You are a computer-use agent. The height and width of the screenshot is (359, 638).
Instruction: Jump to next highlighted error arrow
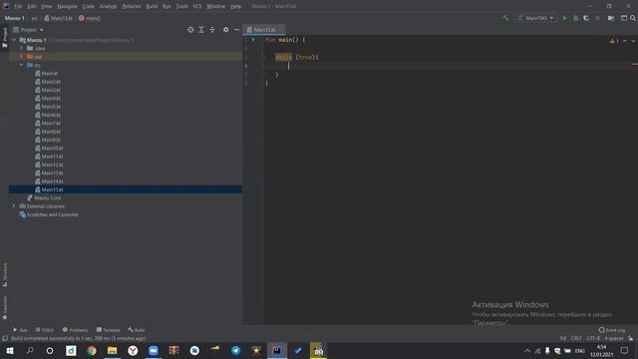click(633, 41)
